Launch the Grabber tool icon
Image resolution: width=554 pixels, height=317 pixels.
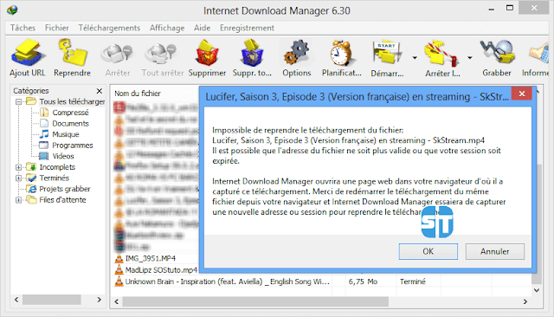497,53
